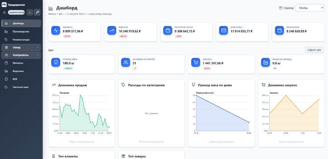
Task: Click the Нет данных placeholder text
Action: [151, 113]
